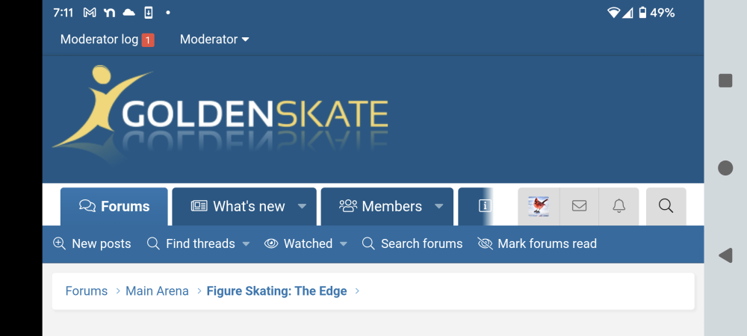
Task: Tap the Wi-Fi status icon
Action: (613, 13)
